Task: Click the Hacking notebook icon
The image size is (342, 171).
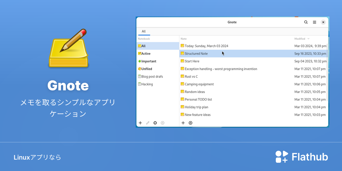Action: (x=140, y=84)
